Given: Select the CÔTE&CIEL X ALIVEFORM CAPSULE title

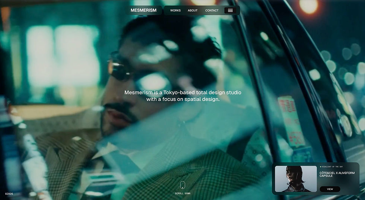Looking at the screenshot, I should 337,174.
